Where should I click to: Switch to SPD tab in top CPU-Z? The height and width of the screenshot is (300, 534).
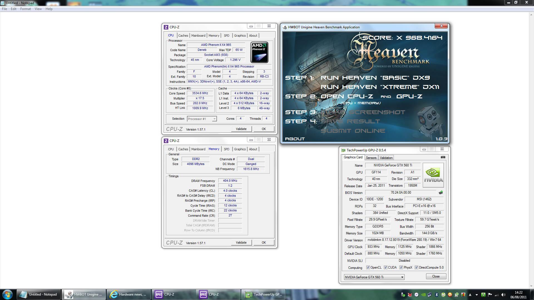(x=227, y=36)
